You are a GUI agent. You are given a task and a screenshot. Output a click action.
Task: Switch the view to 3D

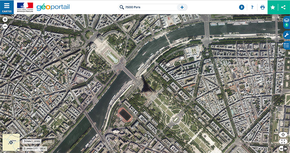tap(285, 149)
